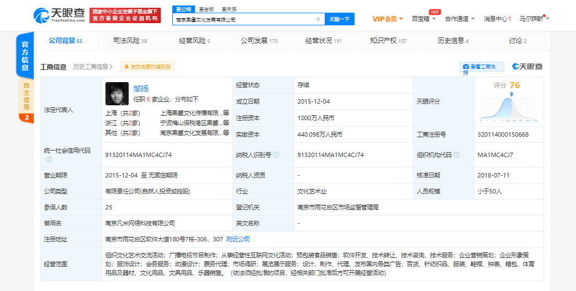Expand the 百宝箱 menu

coord(424,19)
